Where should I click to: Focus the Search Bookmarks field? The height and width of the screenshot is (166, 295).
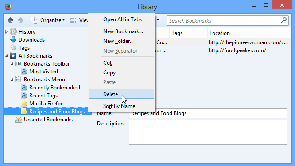228,20
